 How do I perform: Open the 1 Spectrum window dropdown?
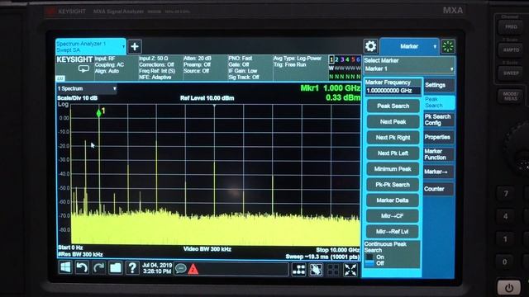point(87,88)
